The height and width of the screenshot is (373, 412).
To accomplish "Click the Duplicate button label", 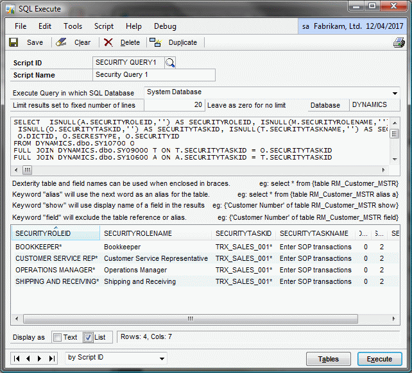I will pos(183,42).
